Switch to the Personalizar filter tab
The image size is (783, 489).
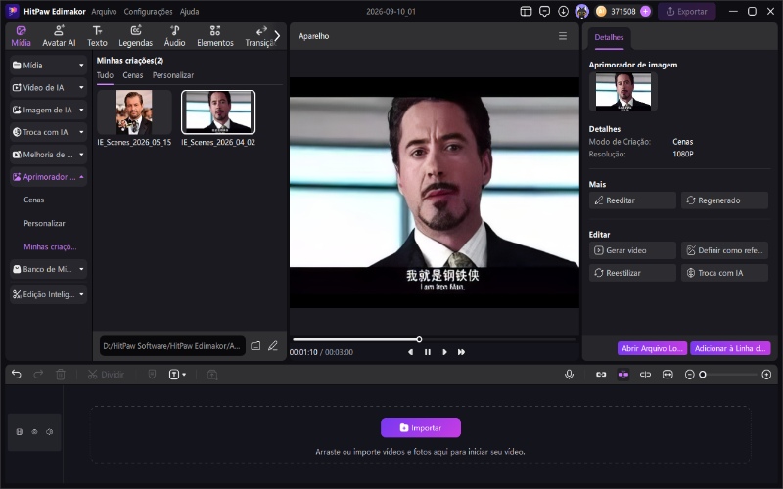(x=173, y=75)
